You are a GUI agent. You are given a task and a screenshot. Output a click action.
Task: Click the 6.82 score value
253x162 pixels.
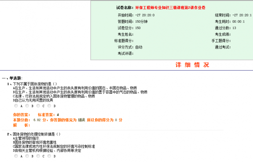coord(37,120)
